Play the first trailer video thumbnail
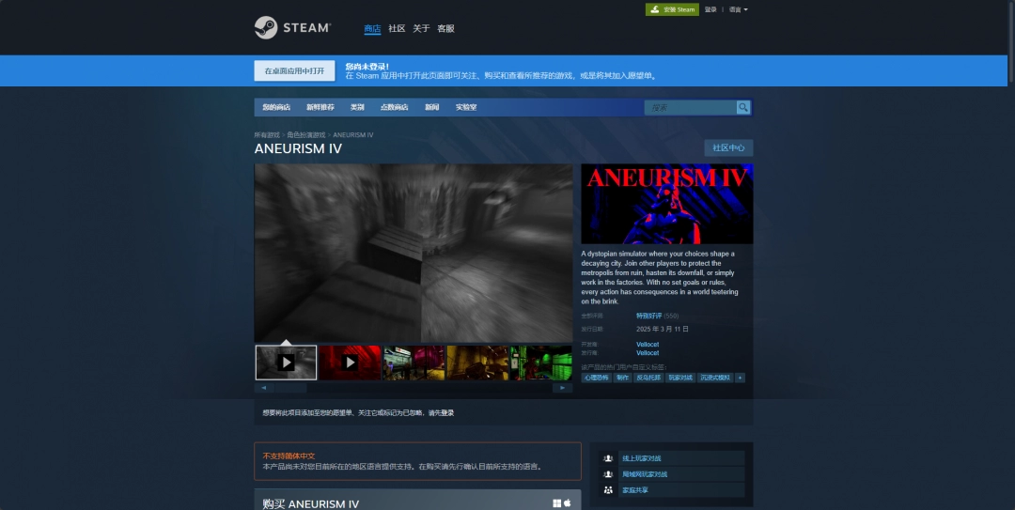The image size is (1015, 510). pyautogui.click(x=286, y=363)
